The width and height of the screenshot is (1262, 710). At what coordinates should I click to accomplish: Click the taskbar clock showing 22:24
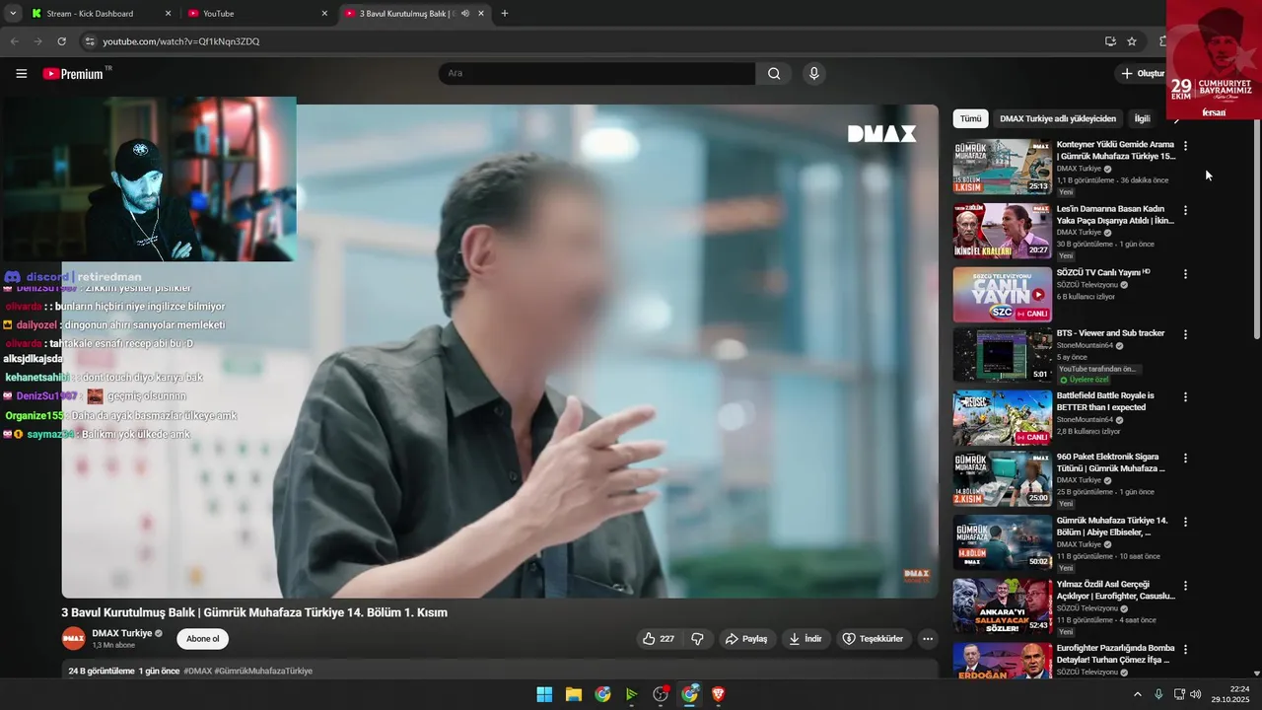pyautogui.click(x=1231, y=694)
